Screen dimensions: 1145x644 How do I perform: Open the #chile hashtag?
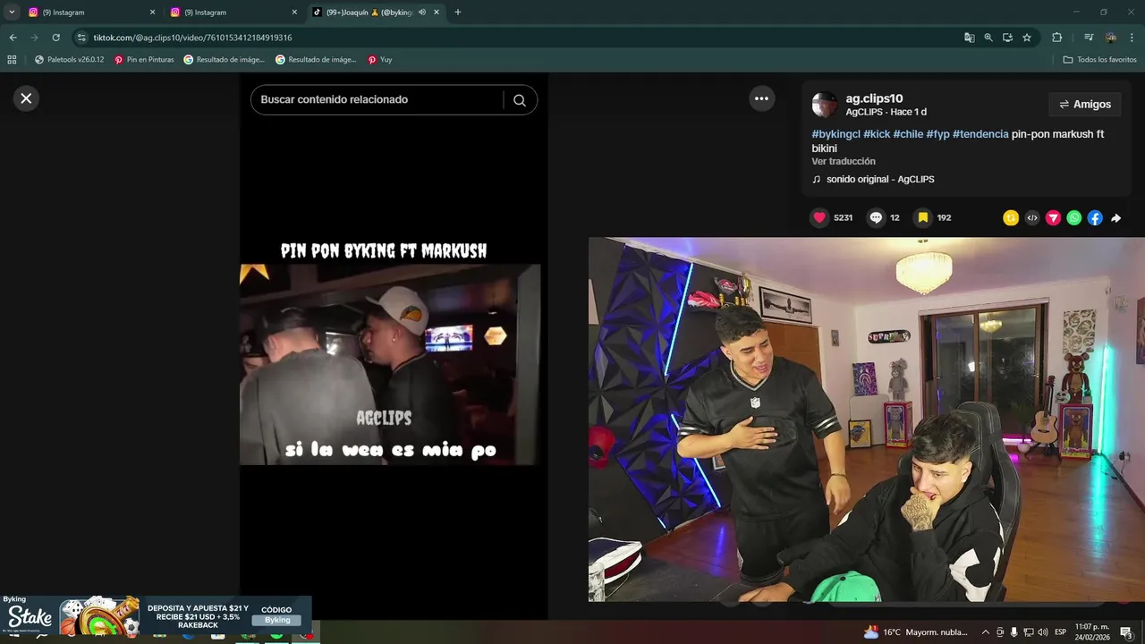(908, 134)
